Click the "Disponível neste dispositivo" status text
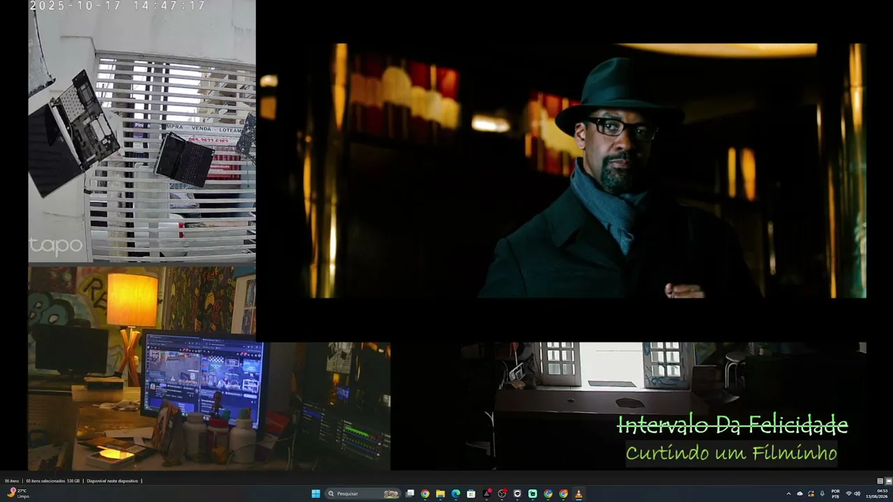The height and width of the screenshot is (502, 893). (112, 481)
